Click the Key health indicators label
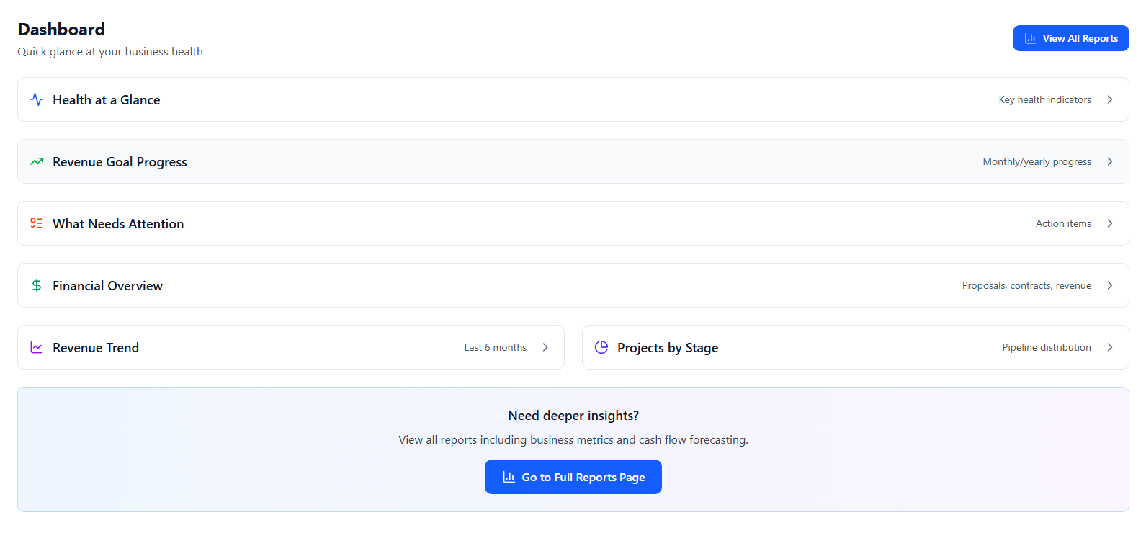The width and height of the screenshot is (1146, 541). 1044,99
